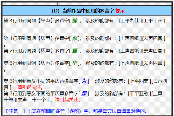Click the blue 【注意:】 note text
The image size is (174, 116).
click(x=15, y=111)
